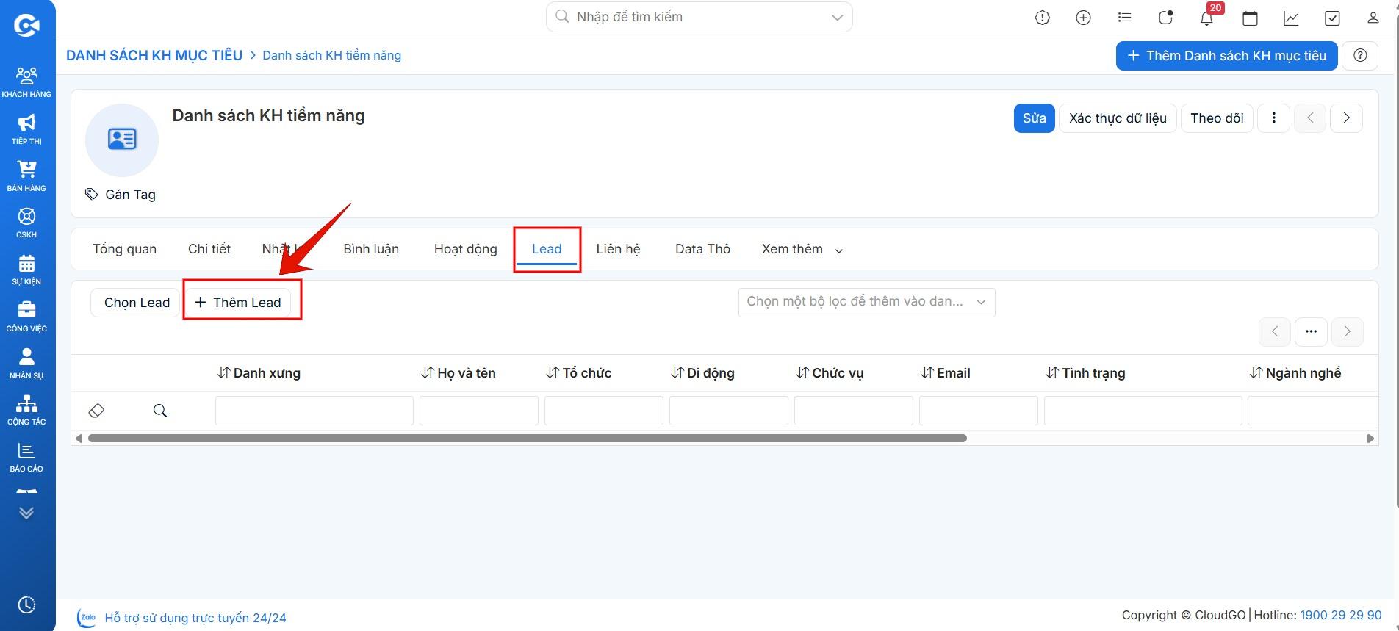Expand the Xem thêm tabs dropdown
The width and height of the screenshot is (1399, 631).
[802, 249]
